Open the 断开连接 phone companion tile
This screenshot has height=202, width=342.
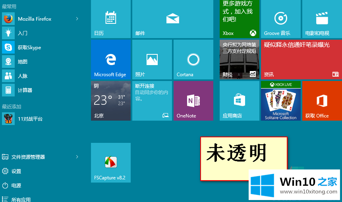point(152,101)
